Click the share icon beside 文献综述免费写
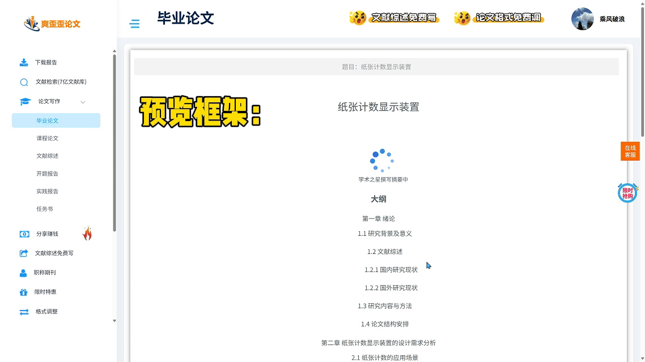Viewport: 645px width, 362px height. pyautogui.click(x=24, y=253)
